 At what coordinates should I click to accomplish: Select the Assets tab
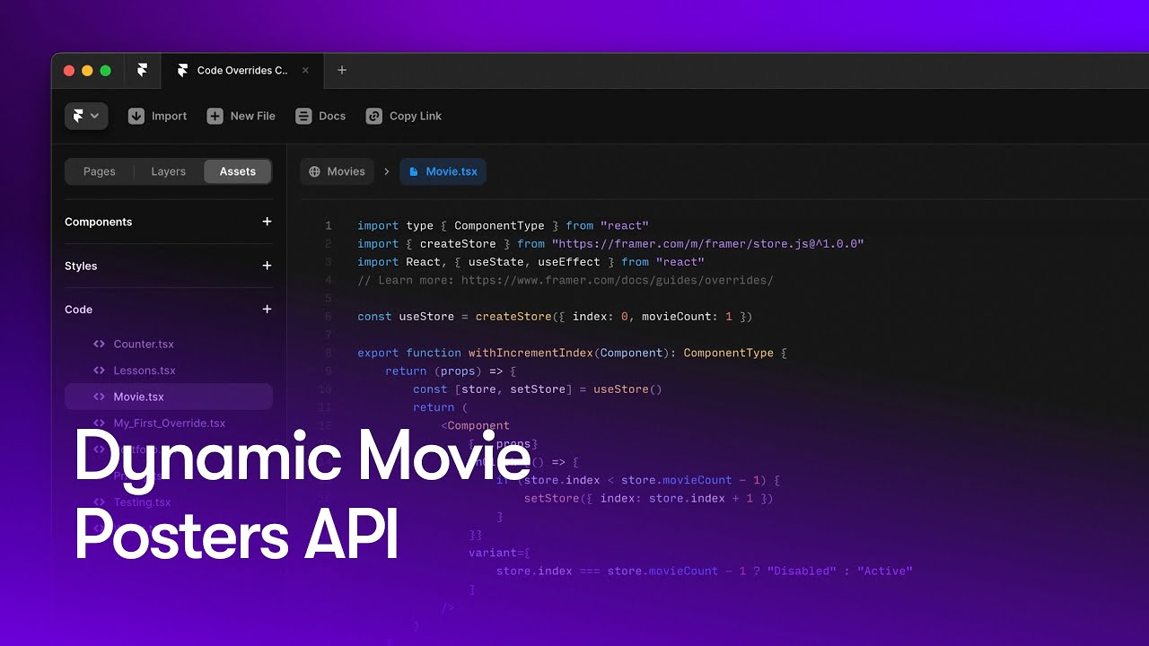pos(238,171)
